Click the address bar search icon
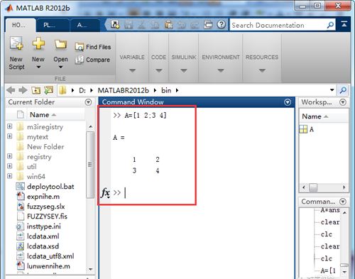This screenshot has height=279, width=355. click(343, 90)
